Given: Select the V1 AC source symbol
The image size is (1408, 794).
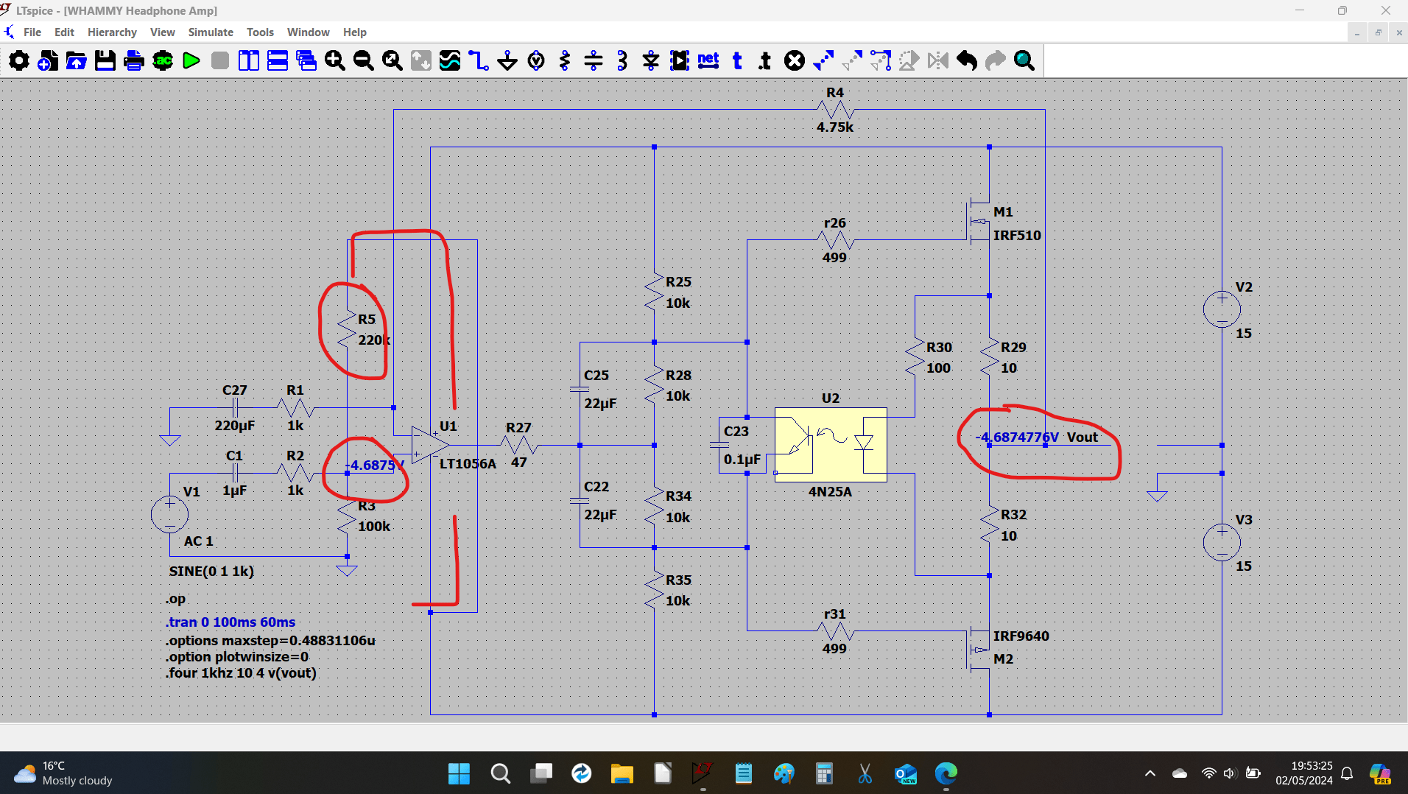Looking at the screenshot, I should (169, 514).
